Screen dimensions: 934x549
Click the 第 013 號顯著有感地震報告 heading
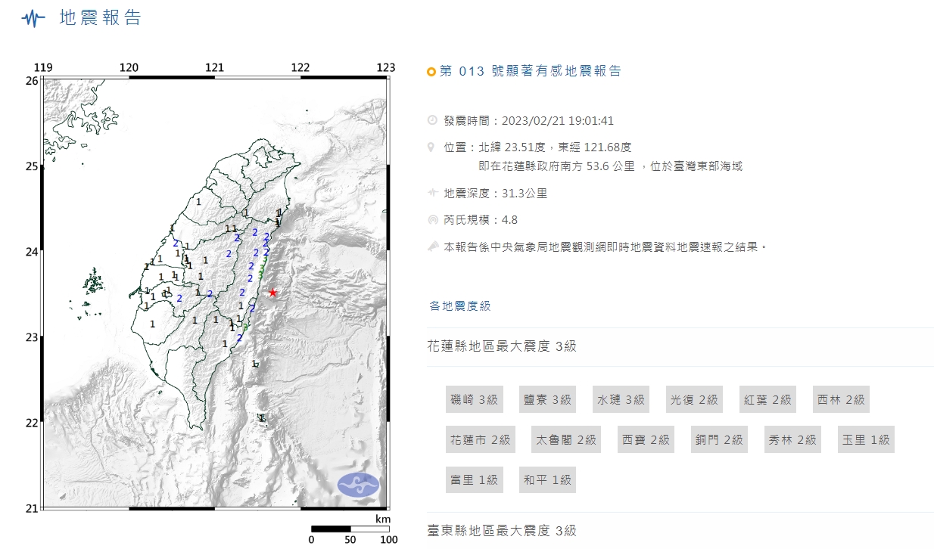(530, 71)
